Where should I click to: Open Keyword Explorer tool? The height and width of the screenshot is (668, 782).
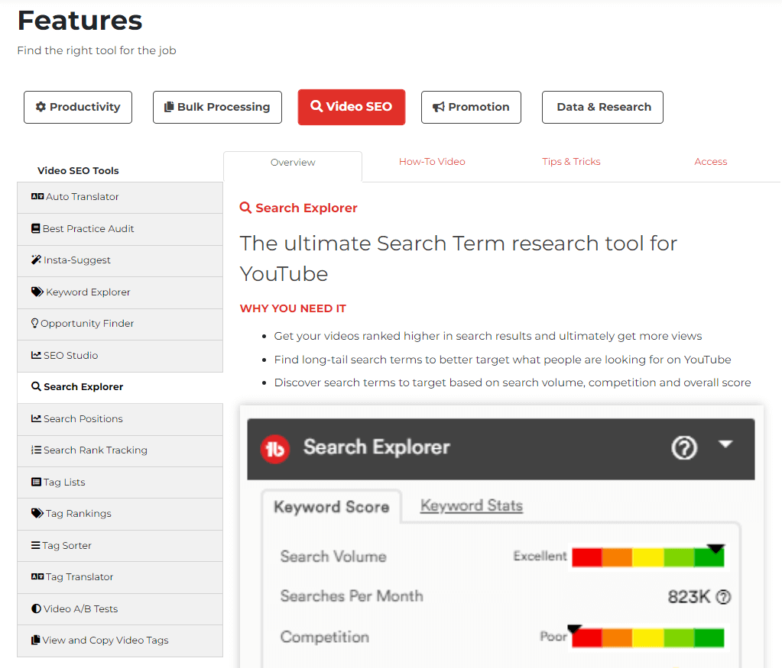click(x=120, y=292)
